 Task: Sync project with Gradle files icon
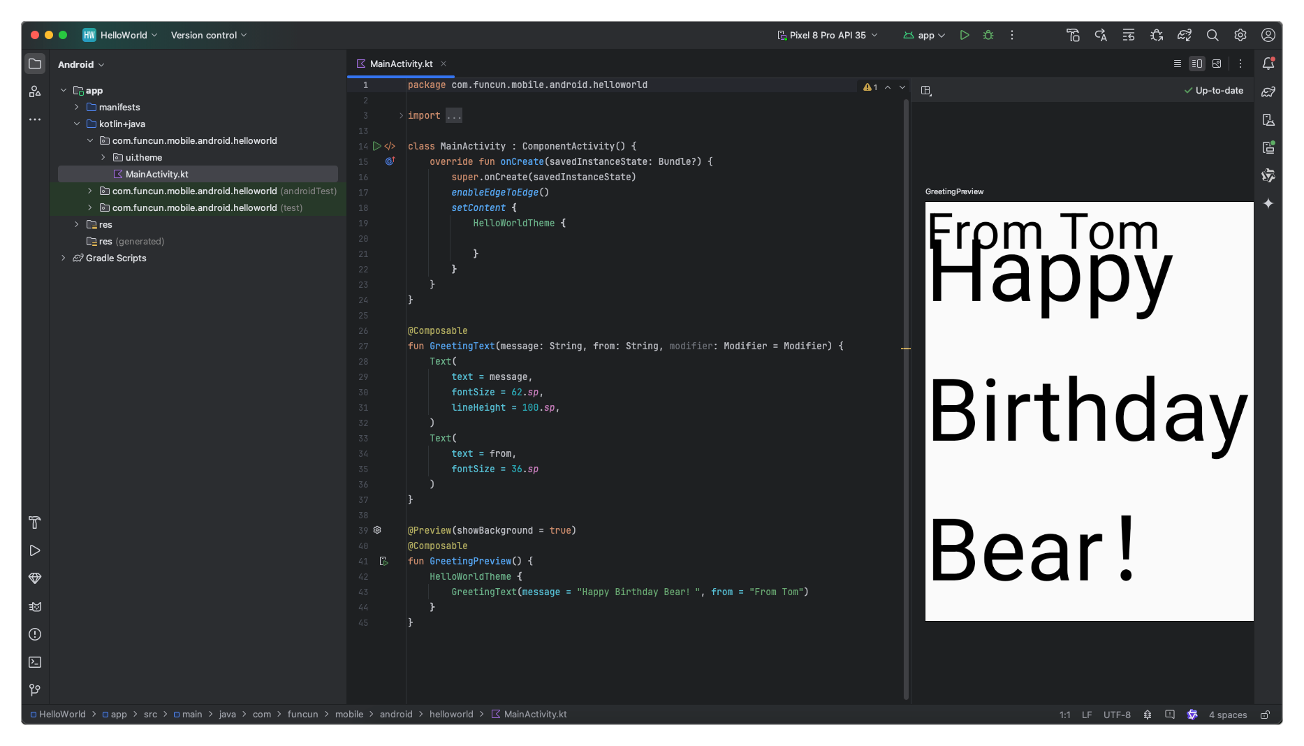click(1185, 35)
